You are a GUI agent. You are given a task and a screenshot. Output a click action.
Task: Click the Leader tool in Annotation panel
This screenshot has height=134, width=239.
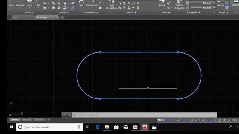pos(100,3)
